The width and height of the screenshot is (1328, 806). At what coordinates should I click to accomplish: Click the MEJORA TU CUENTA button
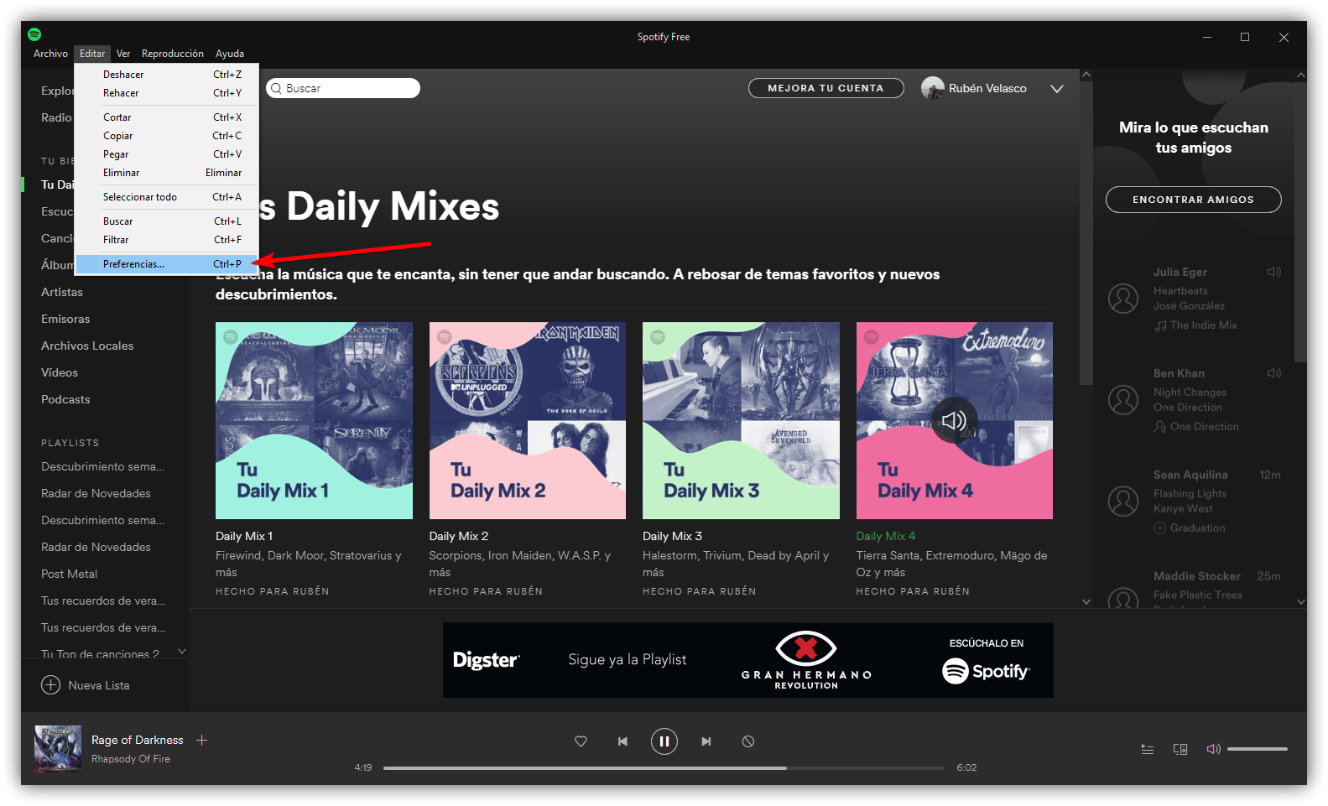825,88
